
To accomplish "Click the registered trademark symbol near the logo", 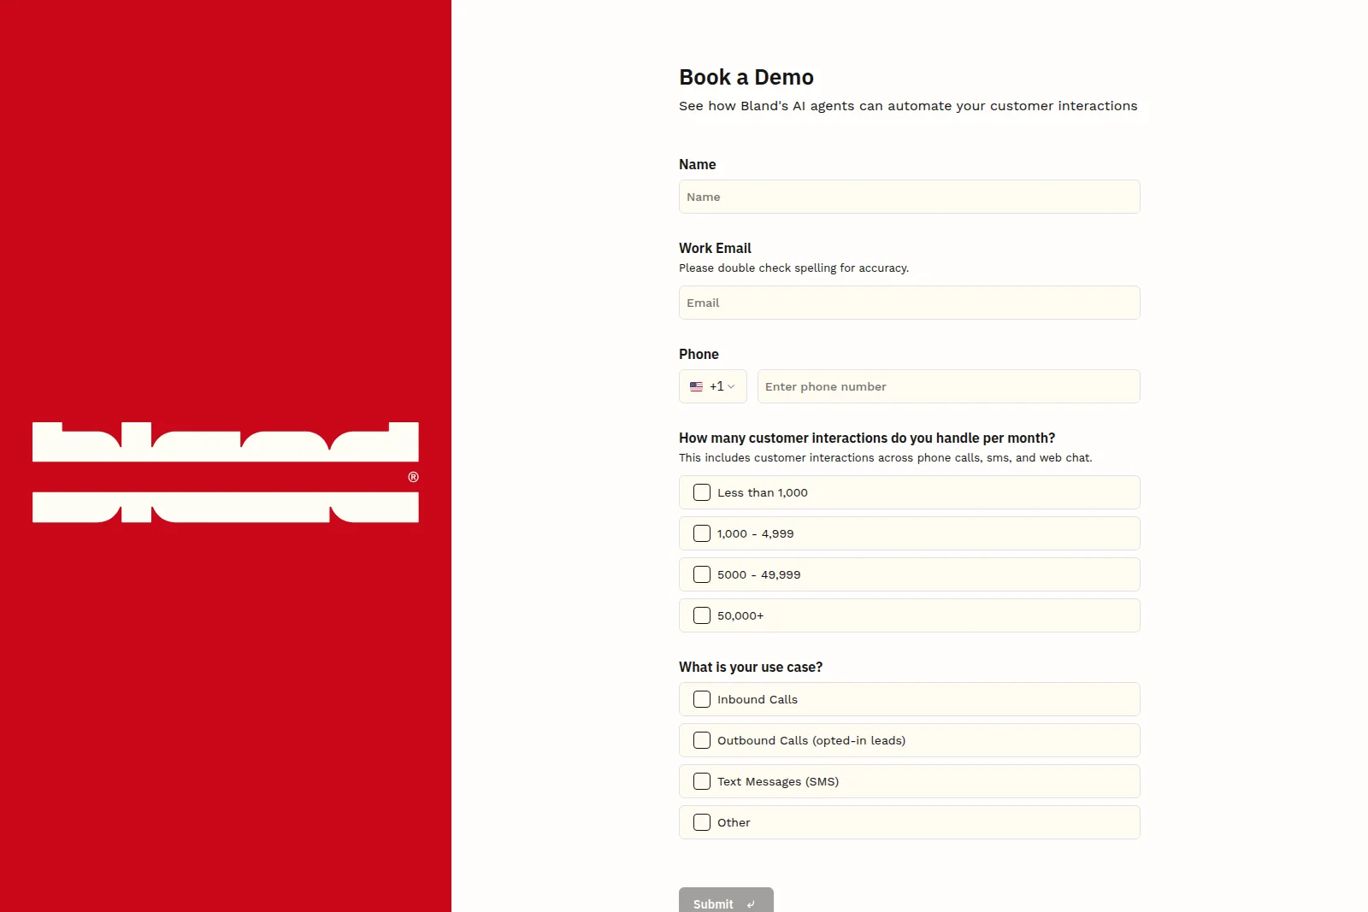I will coord(413,476).
